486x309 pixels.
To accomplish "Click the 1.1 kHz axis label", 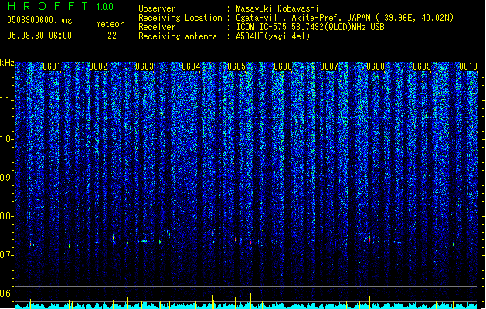I will pyautogui.click(x=6, y=100).
